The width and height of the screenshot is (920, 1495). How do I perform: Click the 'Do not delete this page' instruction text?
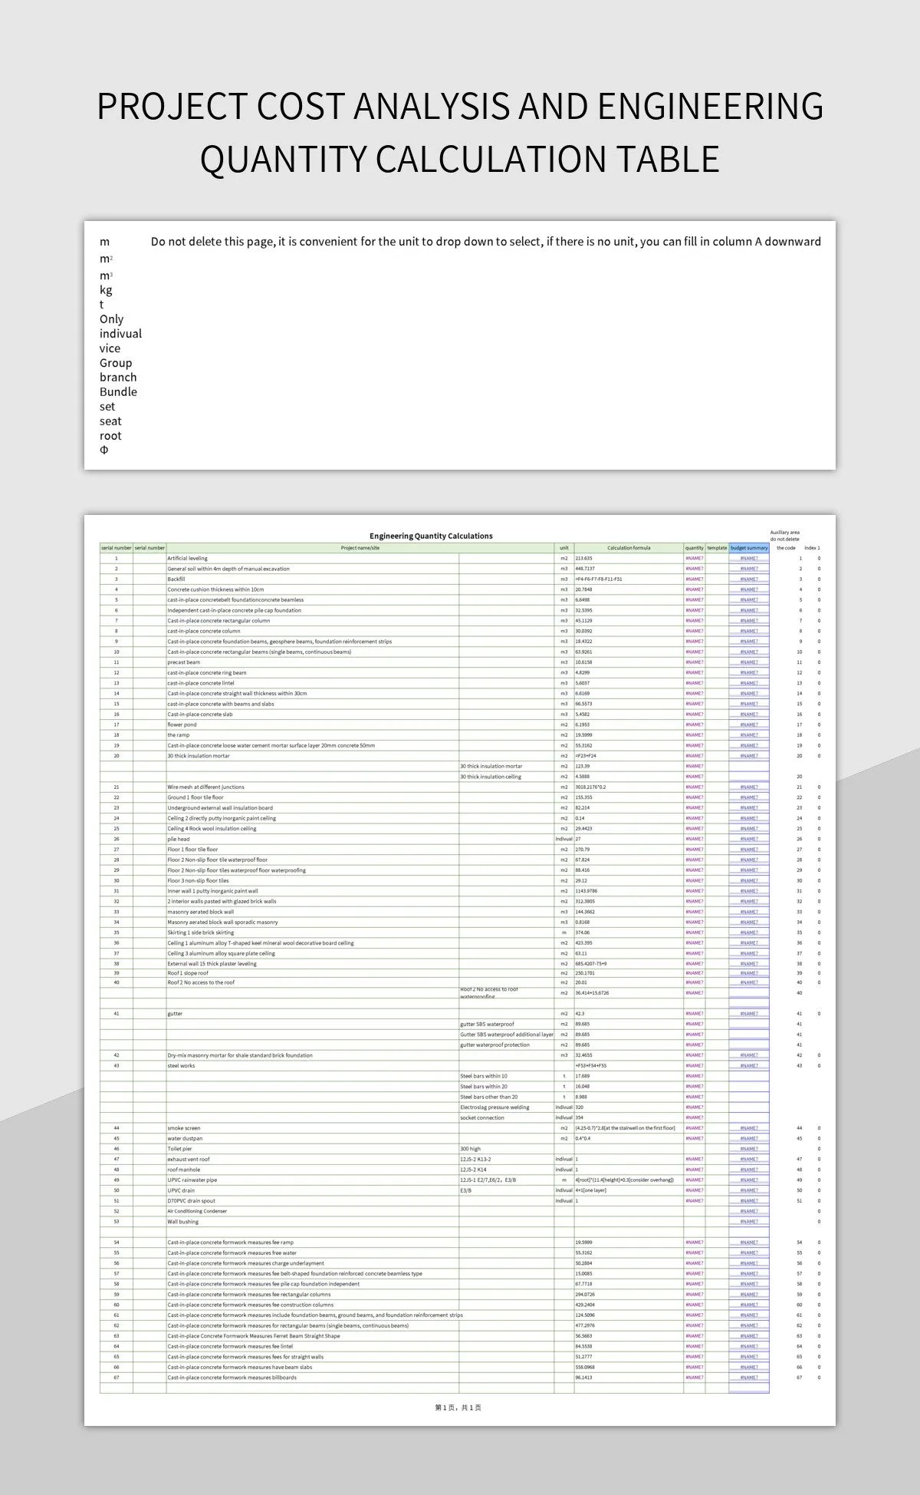[x=486, y=242]
